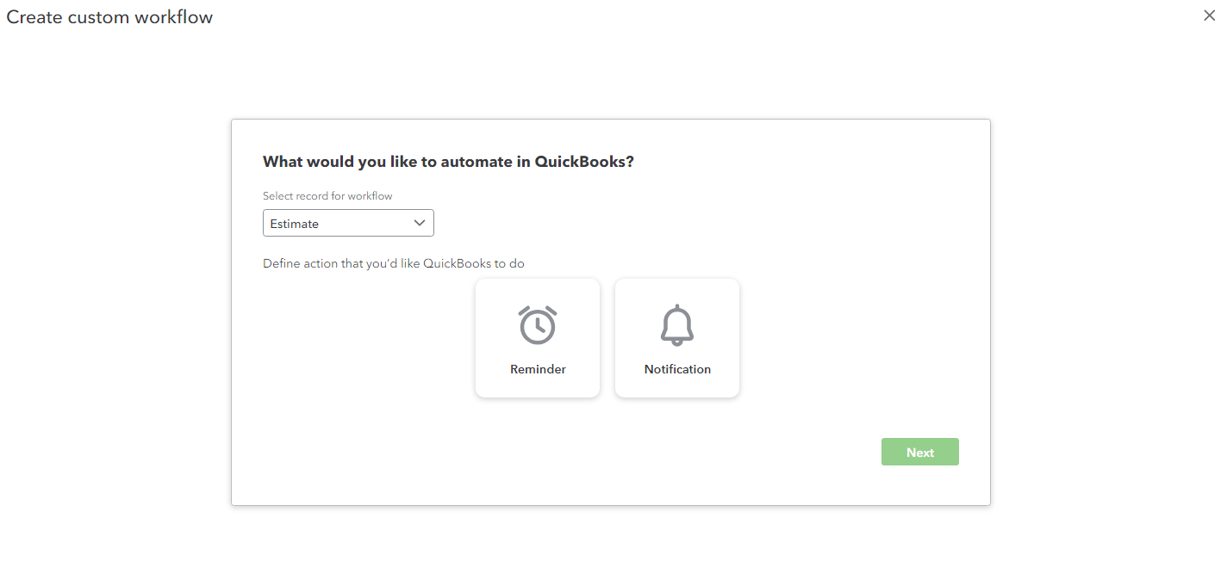The width and height of the screenshot is (1227, 573).
Task: Click the 'What would you like to automate' heading
Action: tap(448, 162)
